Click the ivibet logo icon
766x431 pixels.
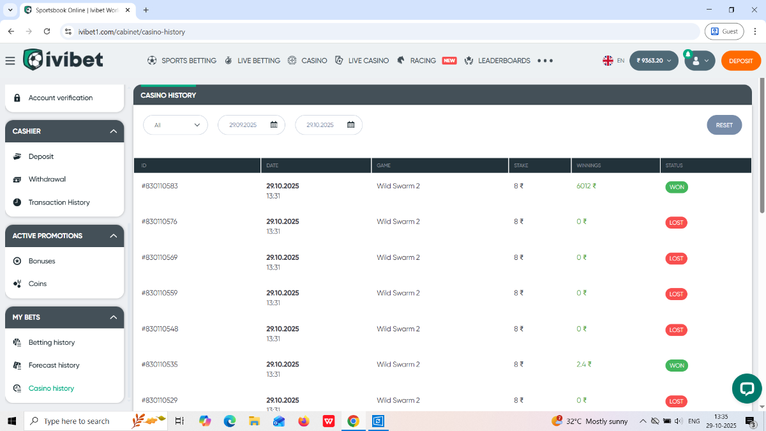pos(34,59)
